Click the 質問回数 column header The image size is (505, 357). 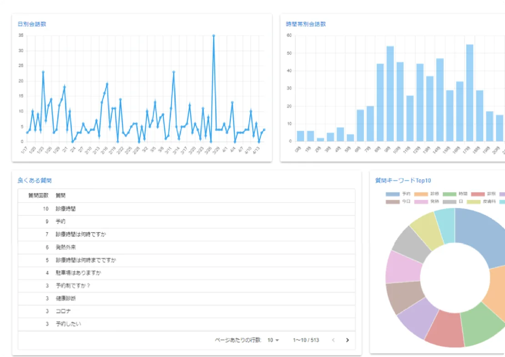click(38, 195)
